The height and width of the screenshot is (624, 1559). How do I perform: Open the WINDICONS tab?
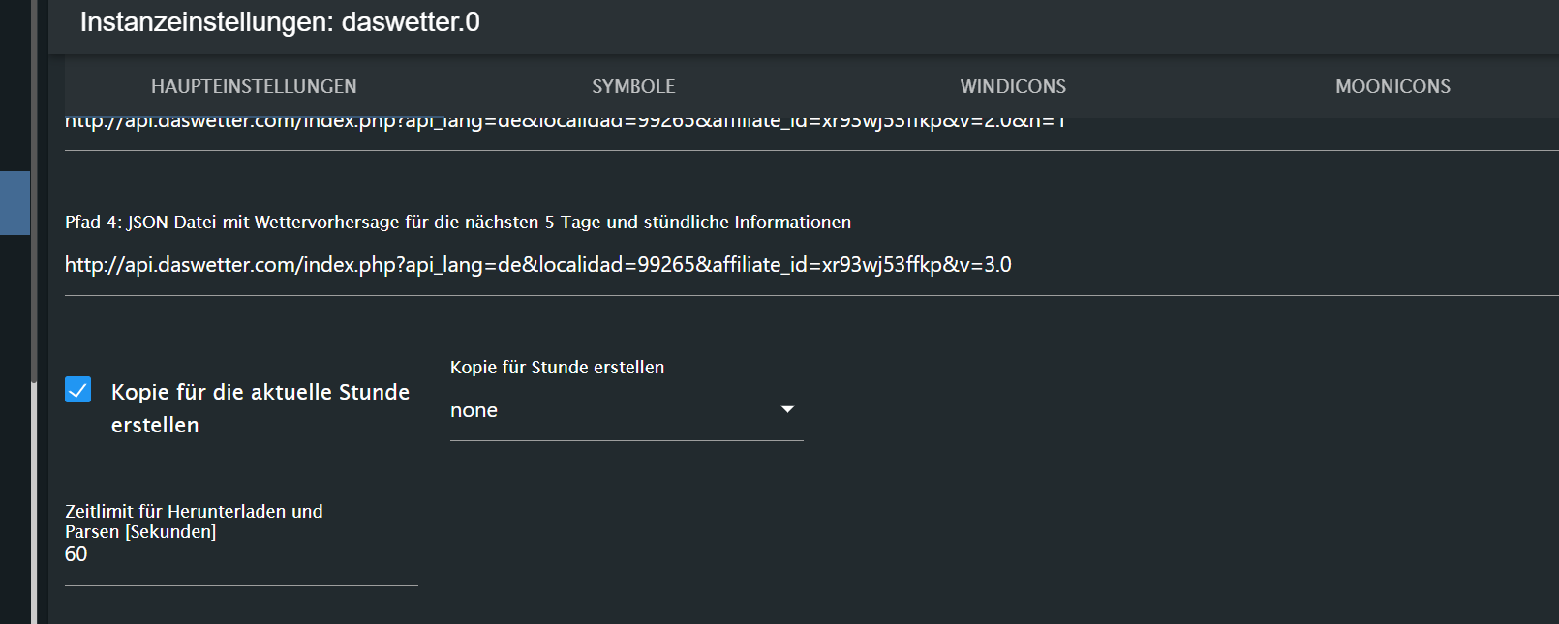(x=1012, y=86)
